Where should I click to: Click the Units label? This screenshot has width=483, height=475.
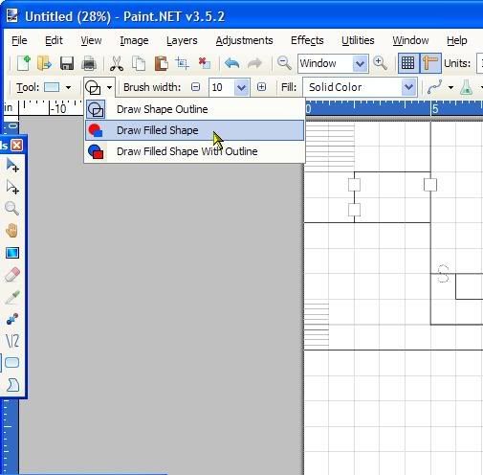(457, 63)
